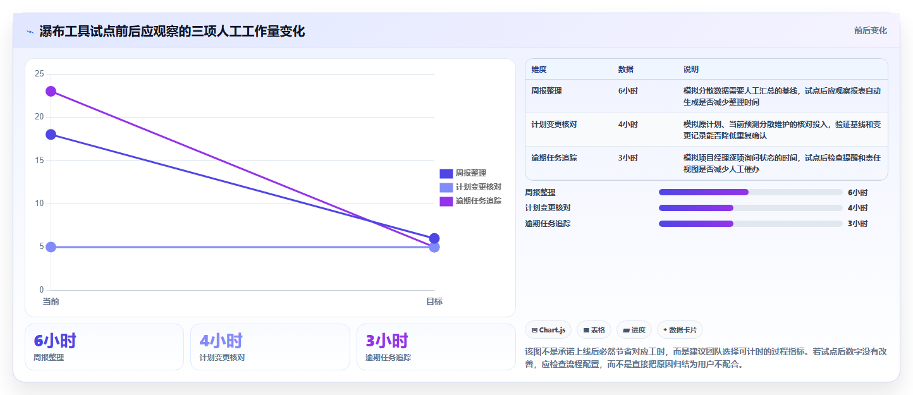Click the 周报整理 description text in table
Viewport: 913px width, 395px height.
pyautogui.click(x=782, y=96)
